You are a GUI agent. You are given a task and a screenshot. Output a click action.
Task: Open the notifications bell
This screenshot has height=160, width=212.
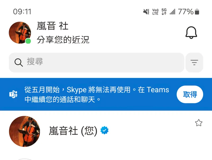tap(191, 33)
